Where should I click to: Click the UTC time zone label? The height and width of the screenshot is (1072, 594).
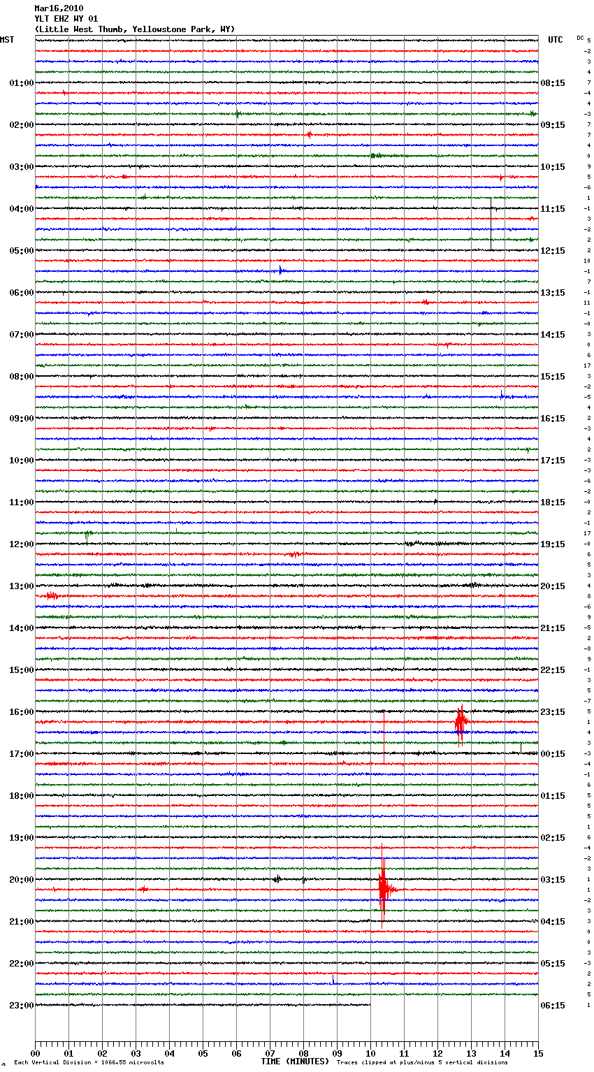(556, 40)
